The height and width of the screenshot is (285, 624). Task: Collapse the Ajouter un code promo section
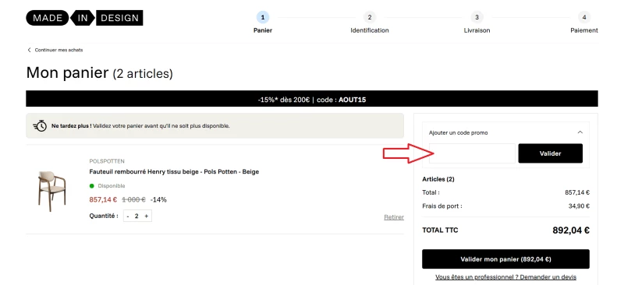click(580, 132)
